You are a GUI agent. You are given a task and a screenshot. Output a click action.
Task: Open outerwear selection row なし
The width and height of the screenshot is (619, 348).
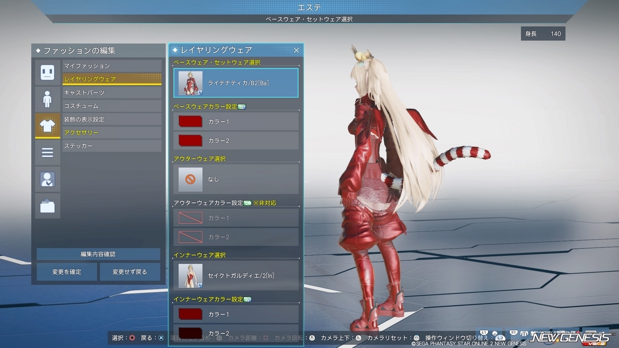(x=236, y=179)
